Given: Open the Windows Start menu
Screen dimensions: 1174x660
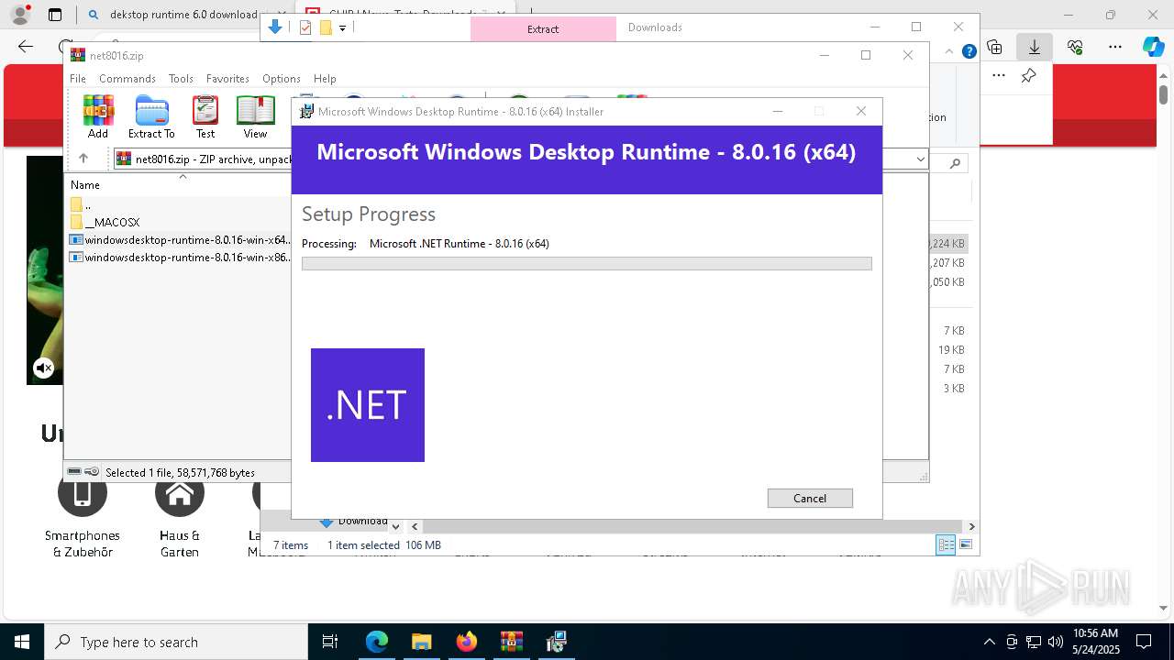Looking at the screenshot, I should pyautogui.click(x=22, y=642).
